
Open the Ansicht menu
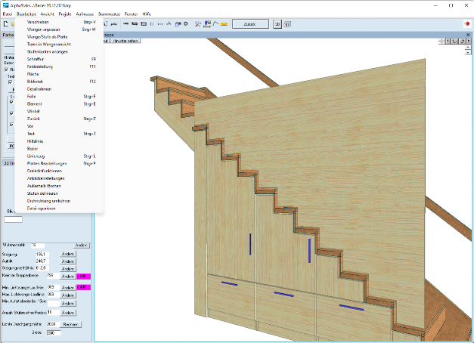(47, 14)
